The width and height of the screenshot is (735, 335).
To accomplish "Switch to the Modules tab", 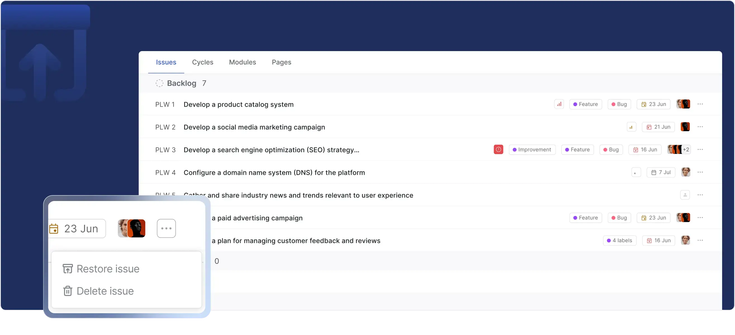I will coord(242,62).
